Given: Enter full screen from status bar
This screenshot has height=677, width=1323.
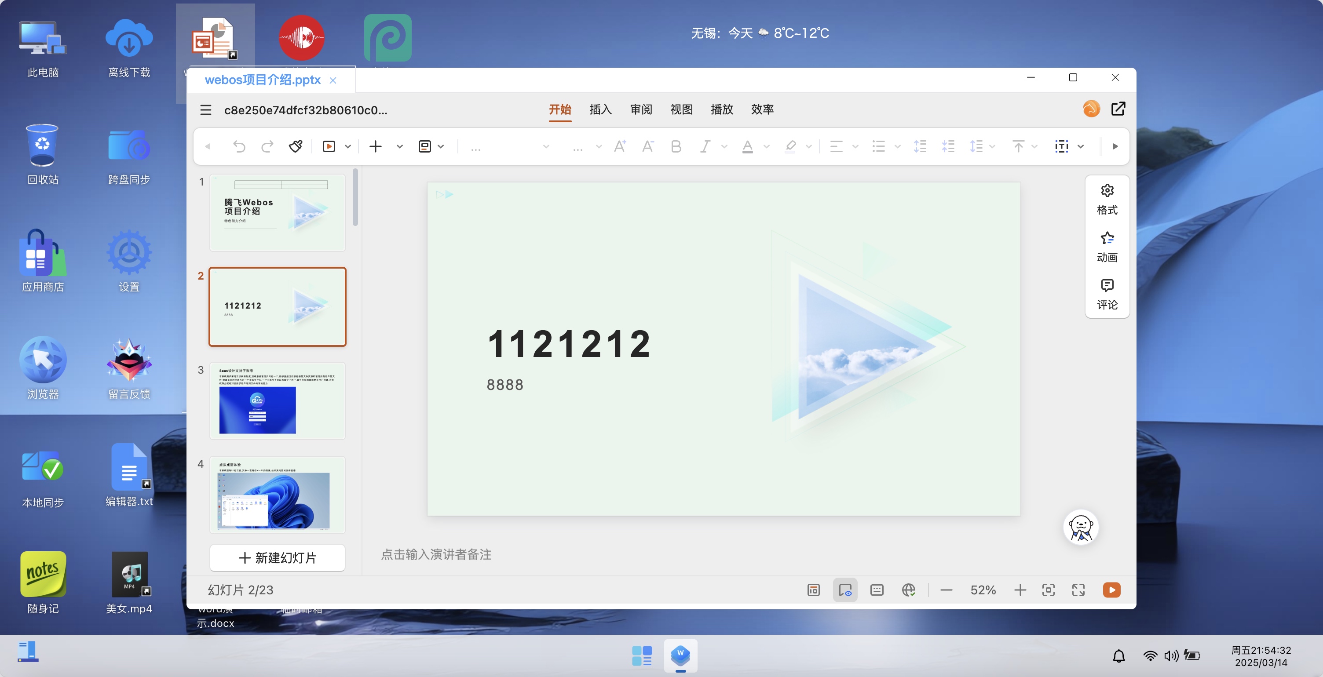Looking at the screenshot, I should [1078, 590].
